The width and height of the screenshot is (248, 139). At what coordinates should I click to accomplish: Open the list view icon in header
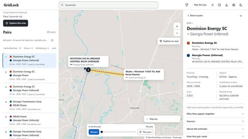212,5
